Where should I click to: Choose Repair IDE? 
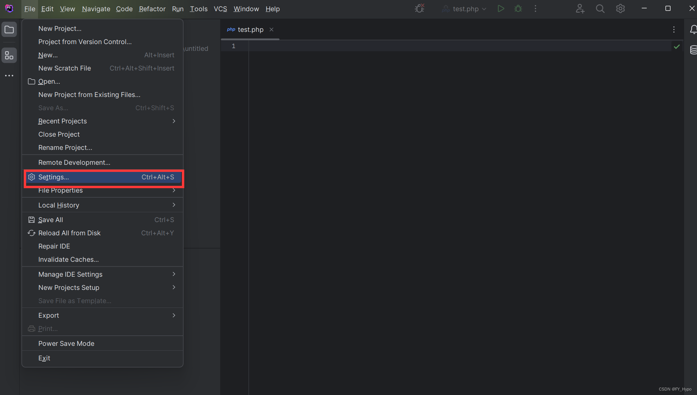click(102, 246)
